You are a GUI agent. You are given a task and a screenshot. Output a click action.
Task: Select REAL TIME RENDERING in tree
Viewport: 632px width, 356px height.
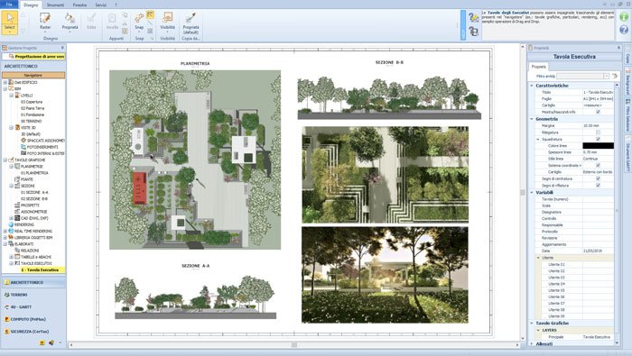33,232
